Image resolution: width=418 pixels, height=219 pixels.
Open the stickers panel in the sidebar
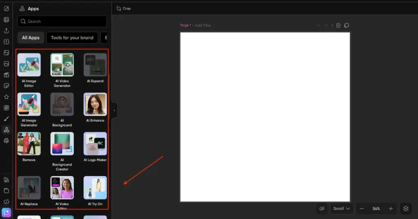7,86
